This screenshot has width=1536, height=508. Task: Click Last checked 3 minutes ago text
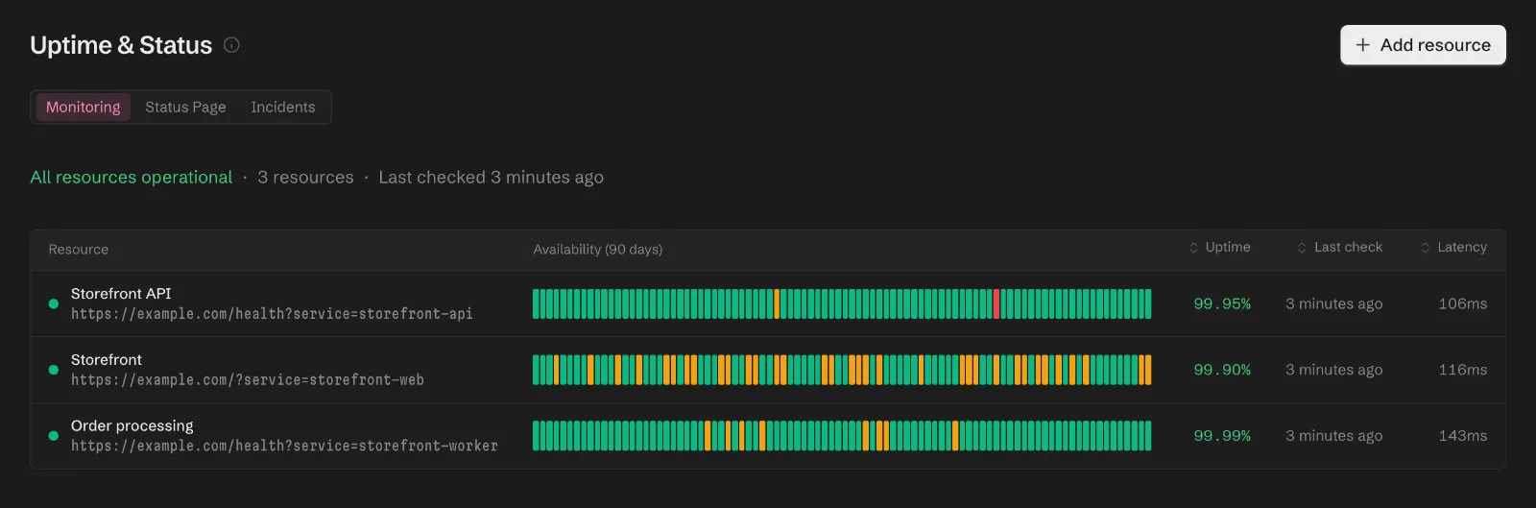point(491,177)
